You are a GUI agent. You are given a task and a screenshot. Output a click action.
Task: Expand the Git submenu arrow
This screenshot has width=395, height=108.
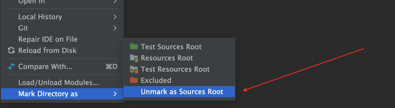[x=115, y=28]
